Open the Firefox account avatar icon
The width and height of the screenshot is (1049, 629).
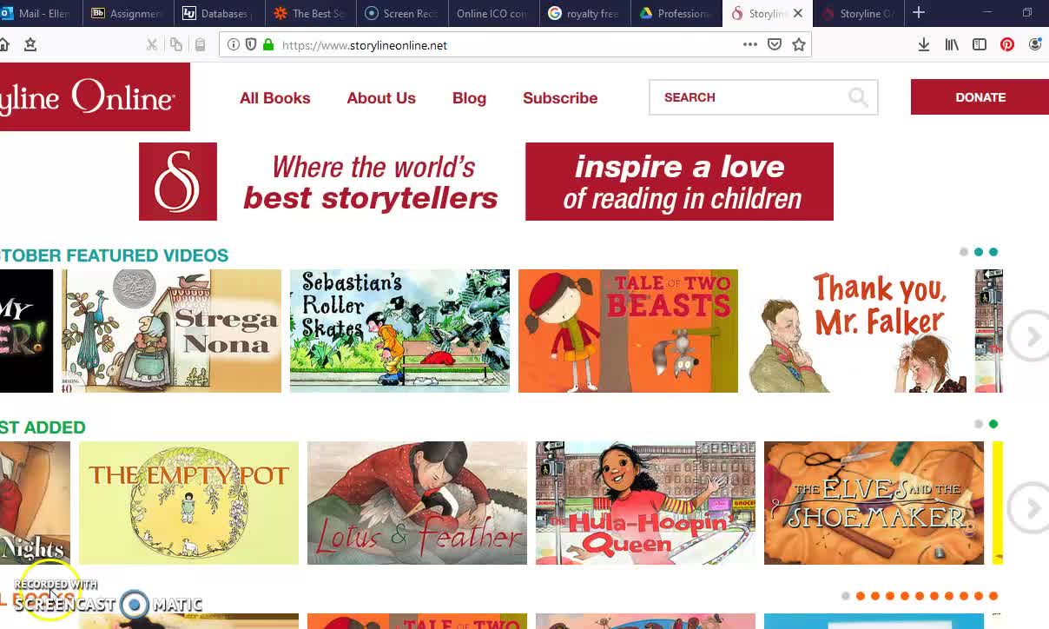[1035, 44]
